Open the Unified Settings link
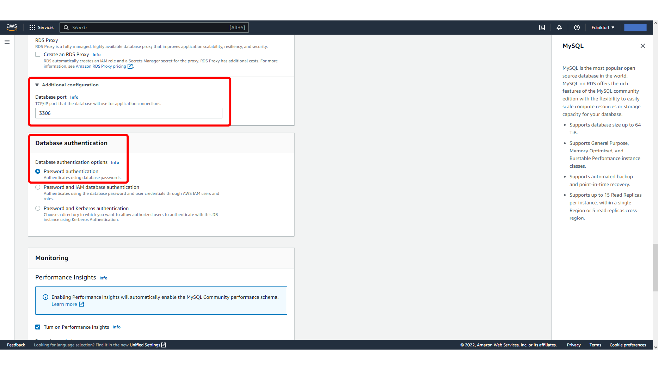The image size is (658, 370). point(145,345)
